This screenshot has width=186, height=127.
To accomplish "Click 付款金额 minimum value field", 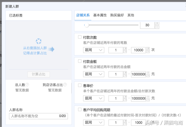I will (116, 74).
